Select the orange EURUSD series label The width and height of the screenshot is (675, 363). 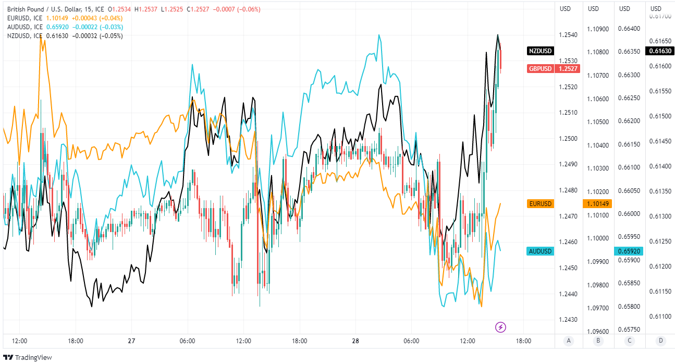click(x=541, y=203)
